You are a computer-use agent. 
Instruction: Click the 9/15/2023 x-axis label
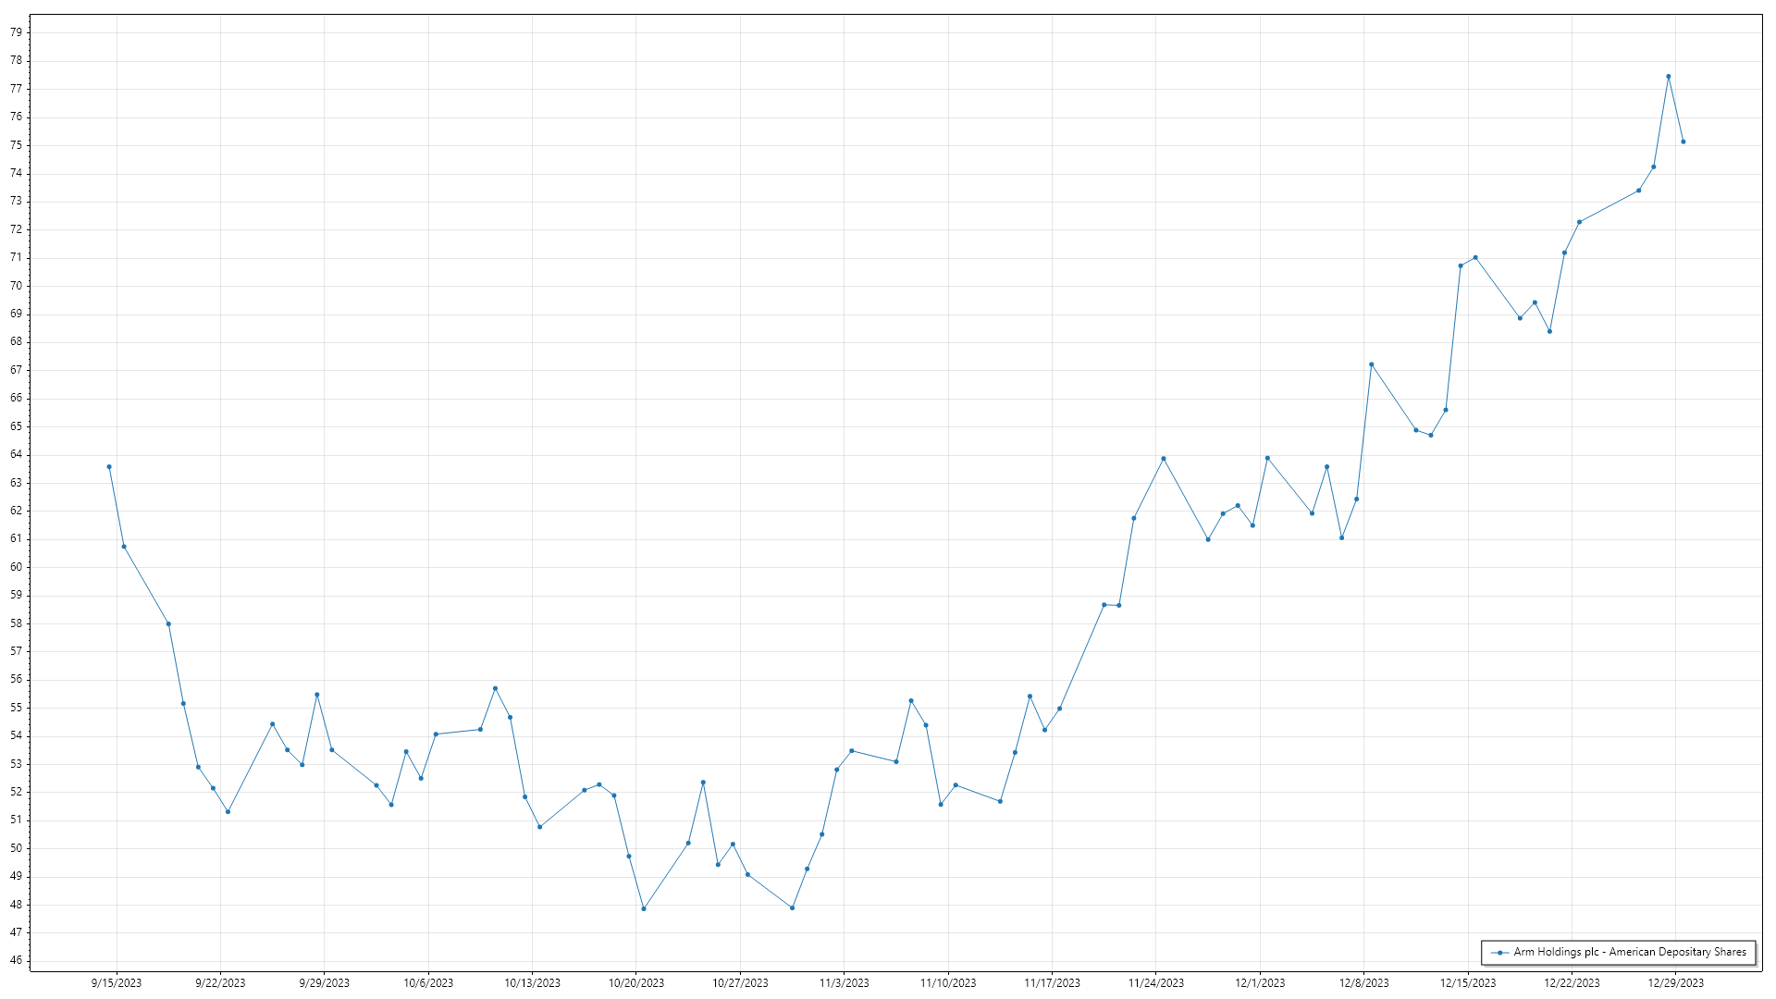pos(117,982)
